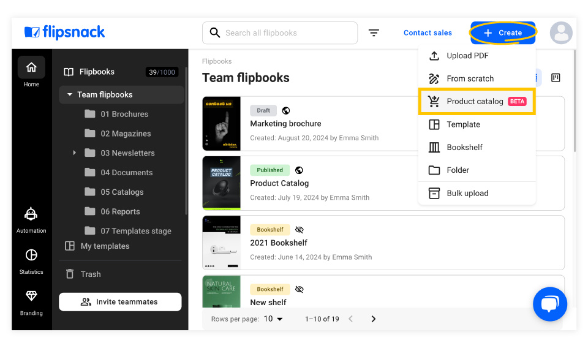588x348 pixels.
Task: Click the main page vertical scrollbar
Action: 575,101
